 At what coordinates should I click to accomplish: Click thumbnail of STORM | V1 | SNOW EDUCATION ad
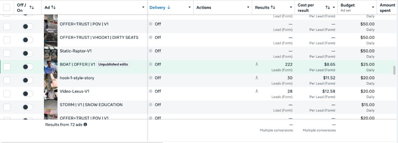pos(51,107)
